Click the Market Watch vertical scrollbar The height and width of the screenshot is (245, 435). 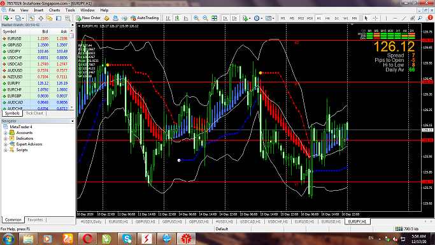point(71,69)
